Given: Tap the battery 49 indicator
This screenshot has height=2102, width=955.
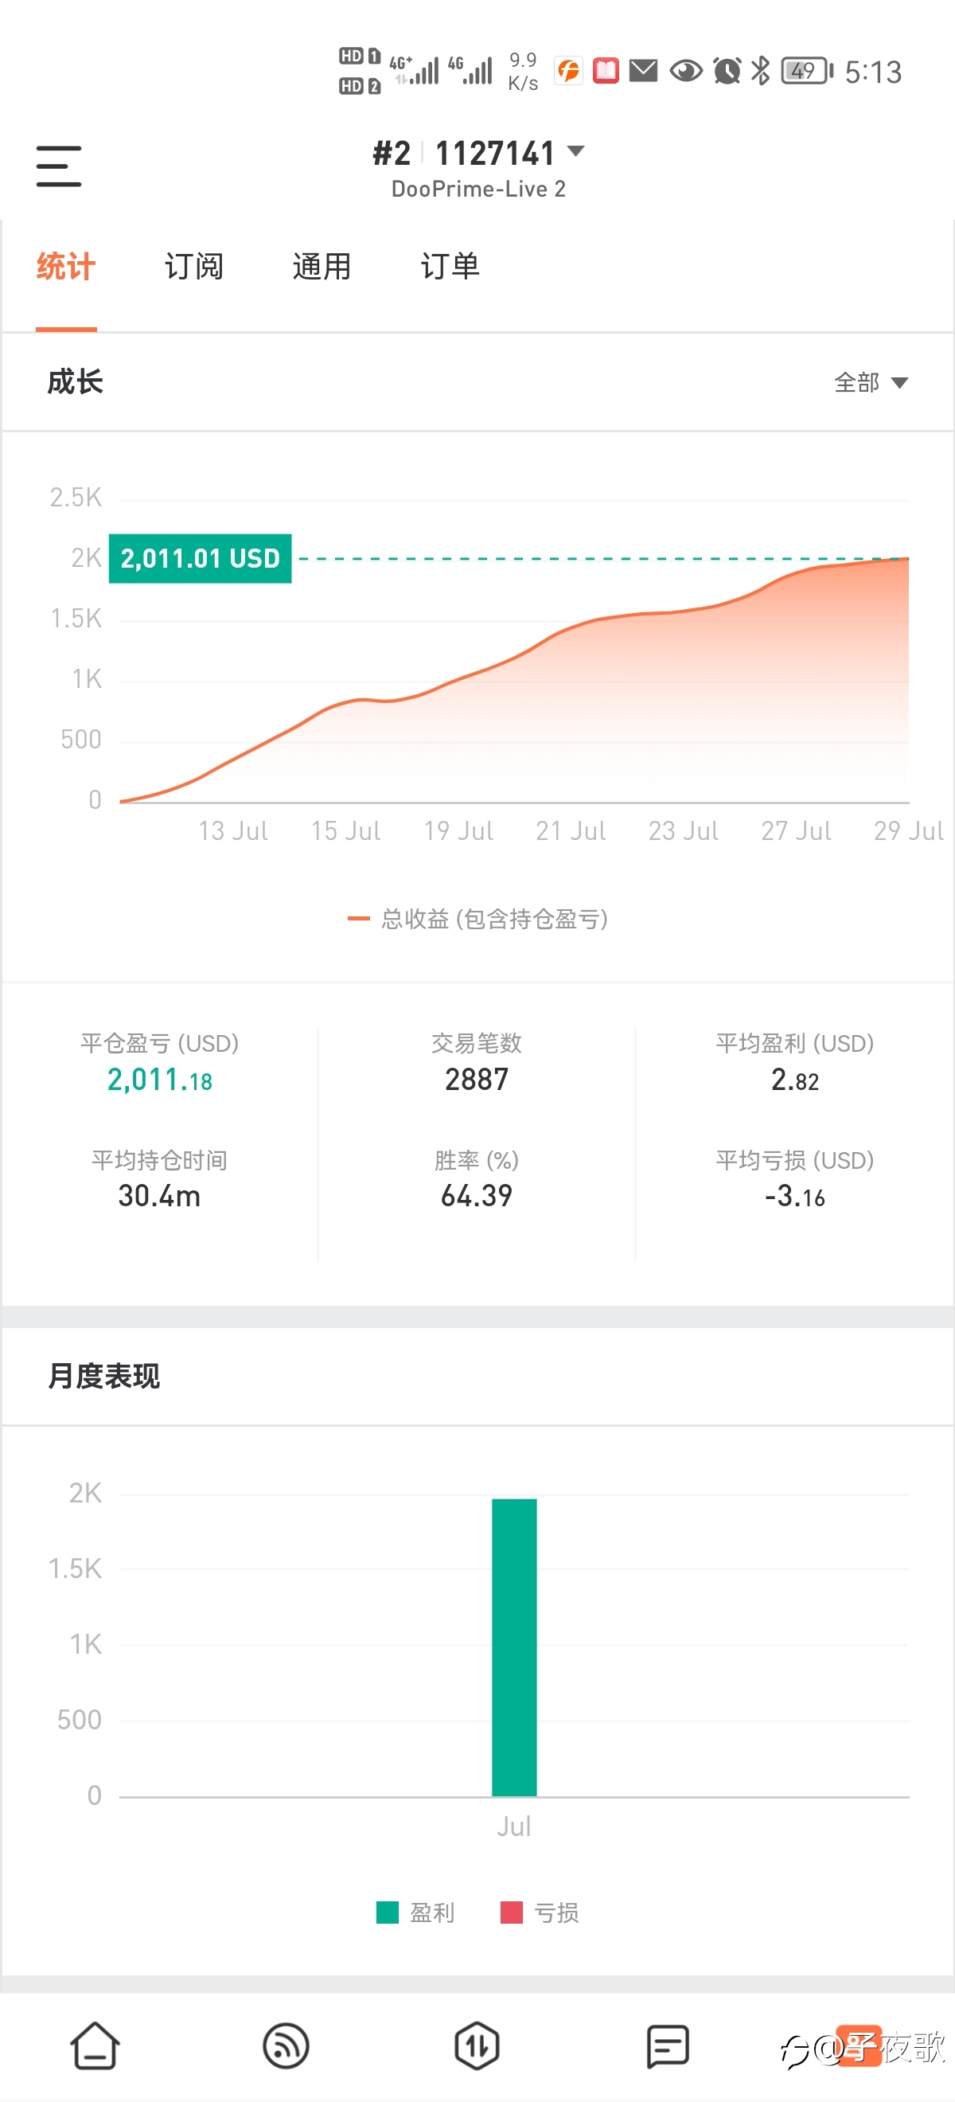Looking at the screenshot, I should click(806, 71).
